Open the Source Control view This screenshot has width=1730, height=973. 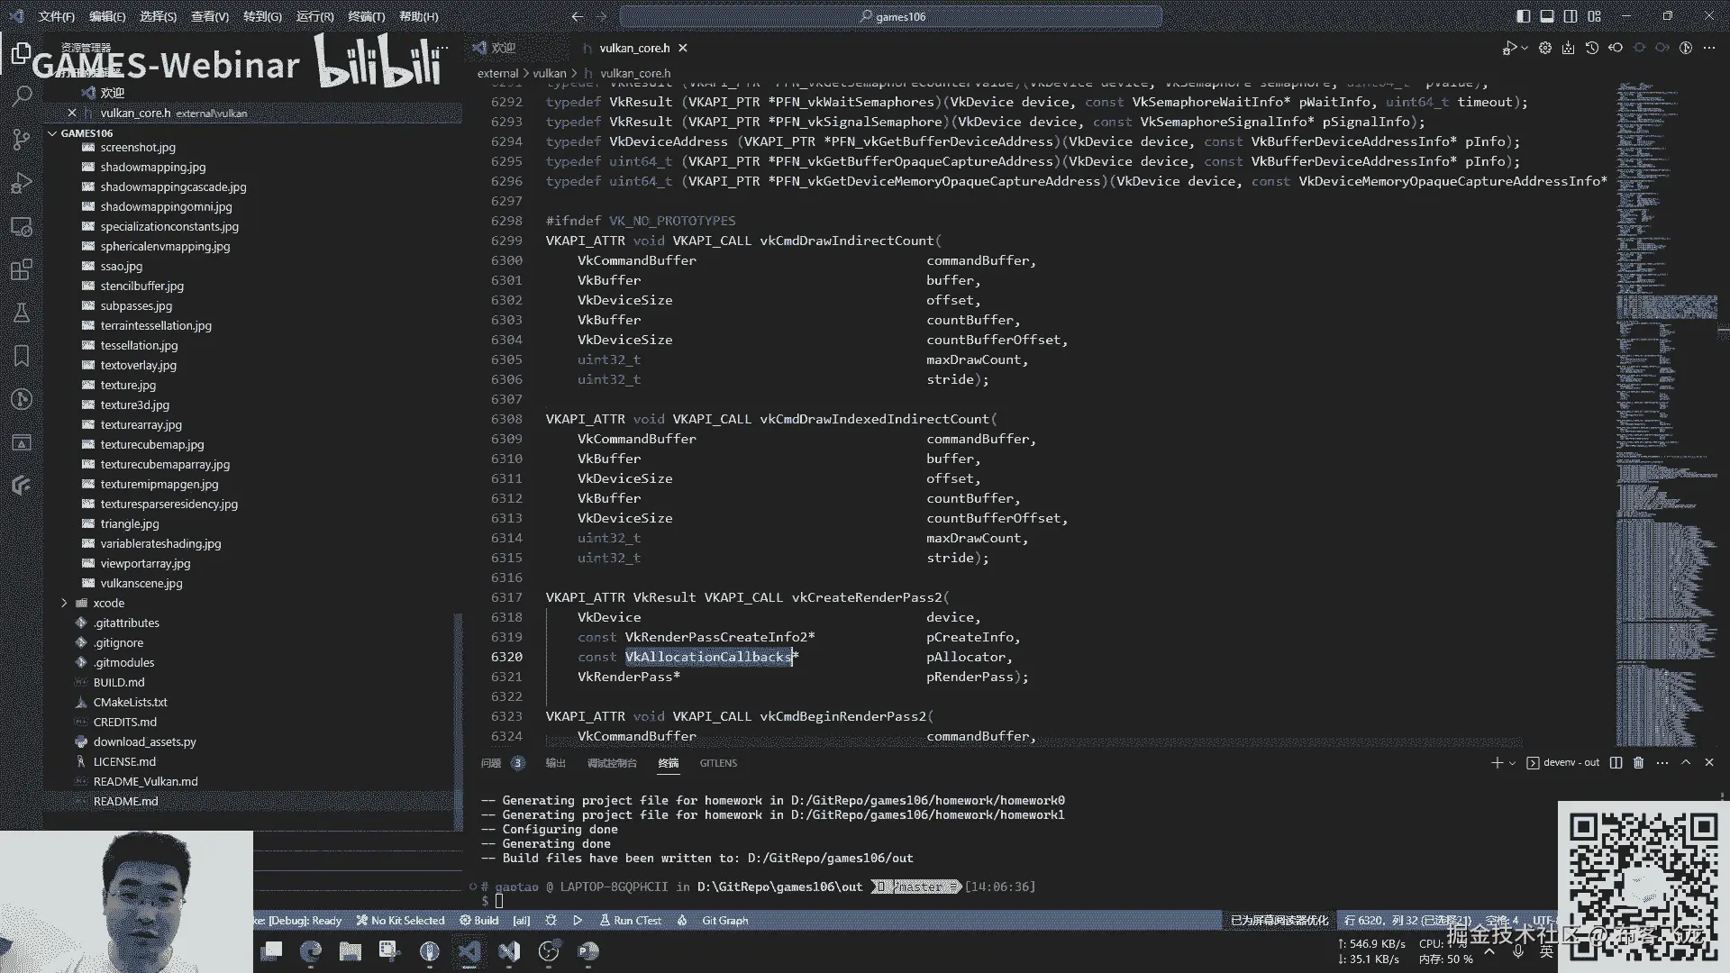click(x=22, y=140)
